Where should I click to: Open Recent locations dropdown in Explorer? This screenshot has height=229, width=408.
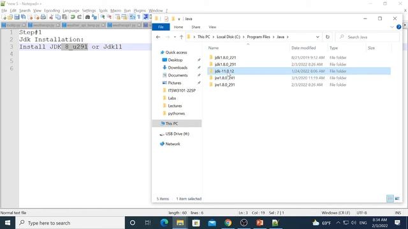(175, 37)
